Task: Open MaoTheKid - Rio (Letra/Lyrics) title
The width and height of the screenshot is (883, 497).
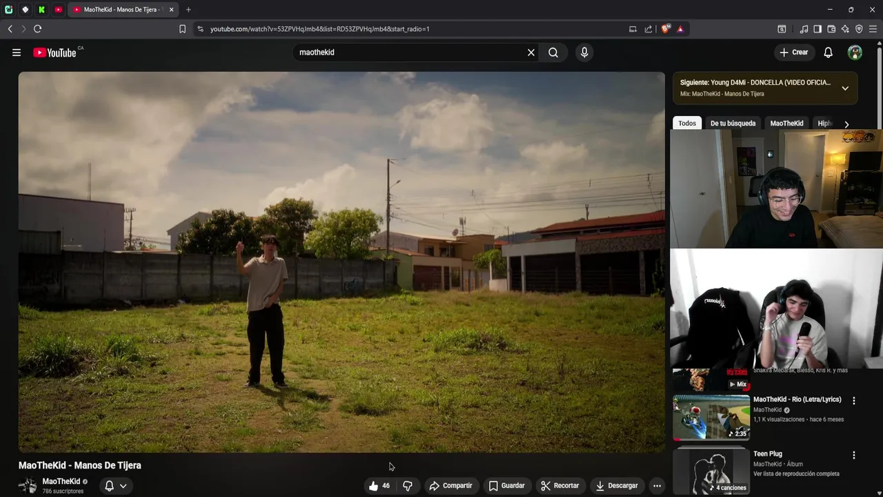Action: (x=797, y=400)
